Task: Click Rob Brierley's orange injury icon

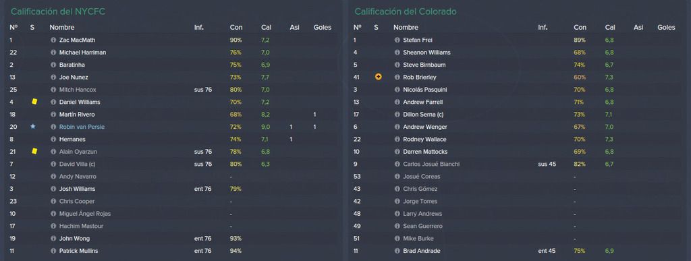Action: (378, 77)
